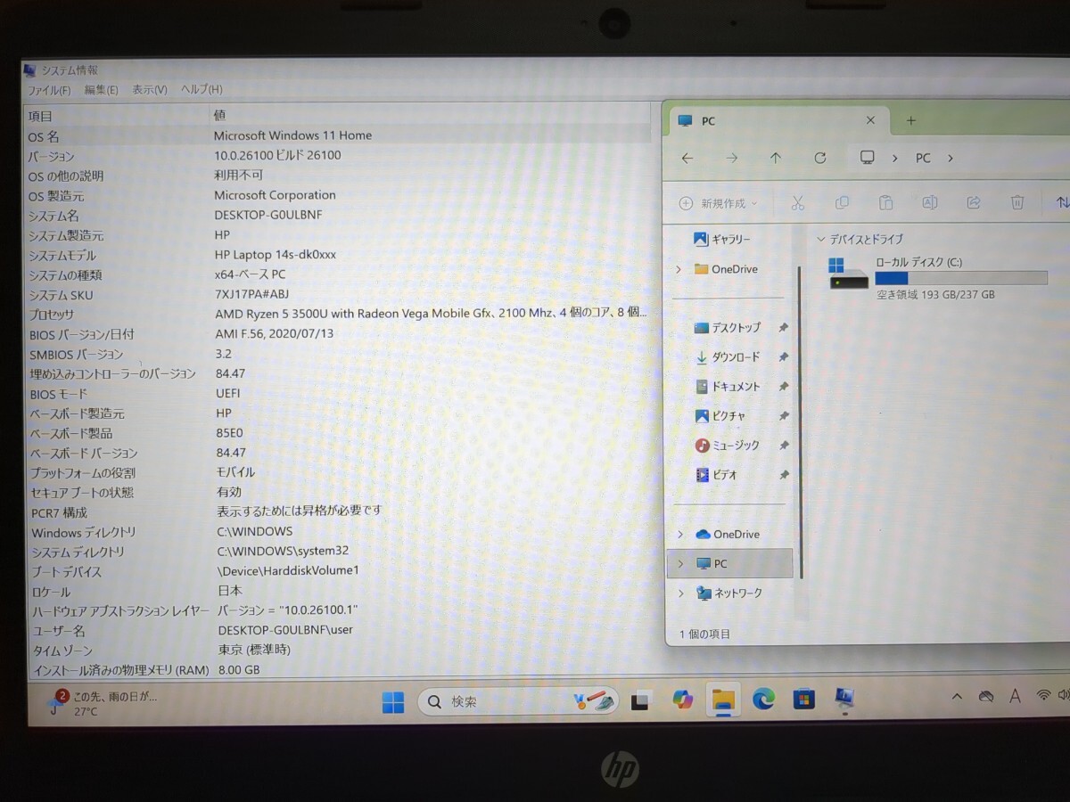The width and height of the screenshot is (1070, 802).
Task: Open Copilot from the taskbar
Action: (683, 700)
